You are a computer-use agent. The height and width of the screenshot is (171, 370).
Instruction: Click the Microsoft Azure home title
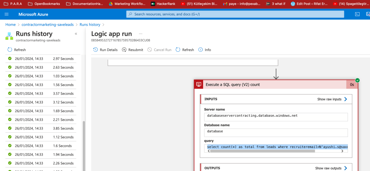pyautogui.click(x=33, y=14)
